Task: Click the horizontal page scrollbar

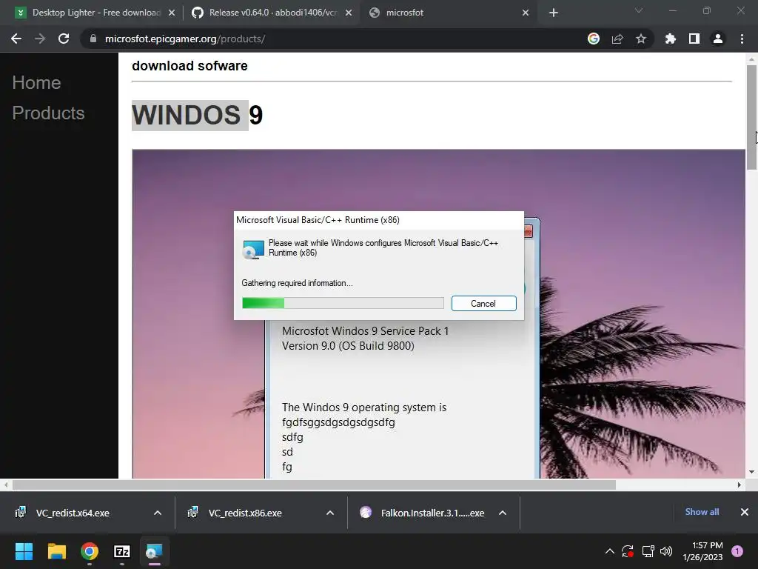Action: coord(314,485)
